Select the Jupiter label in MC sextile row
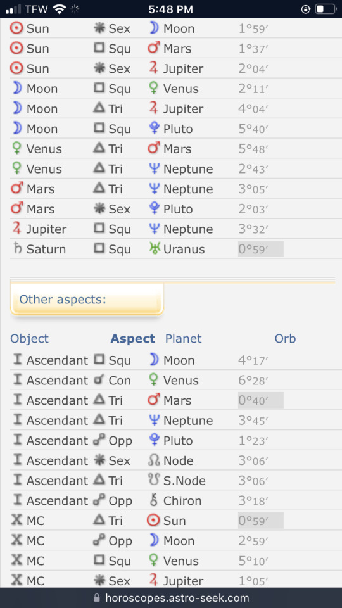 coord(183,581)
